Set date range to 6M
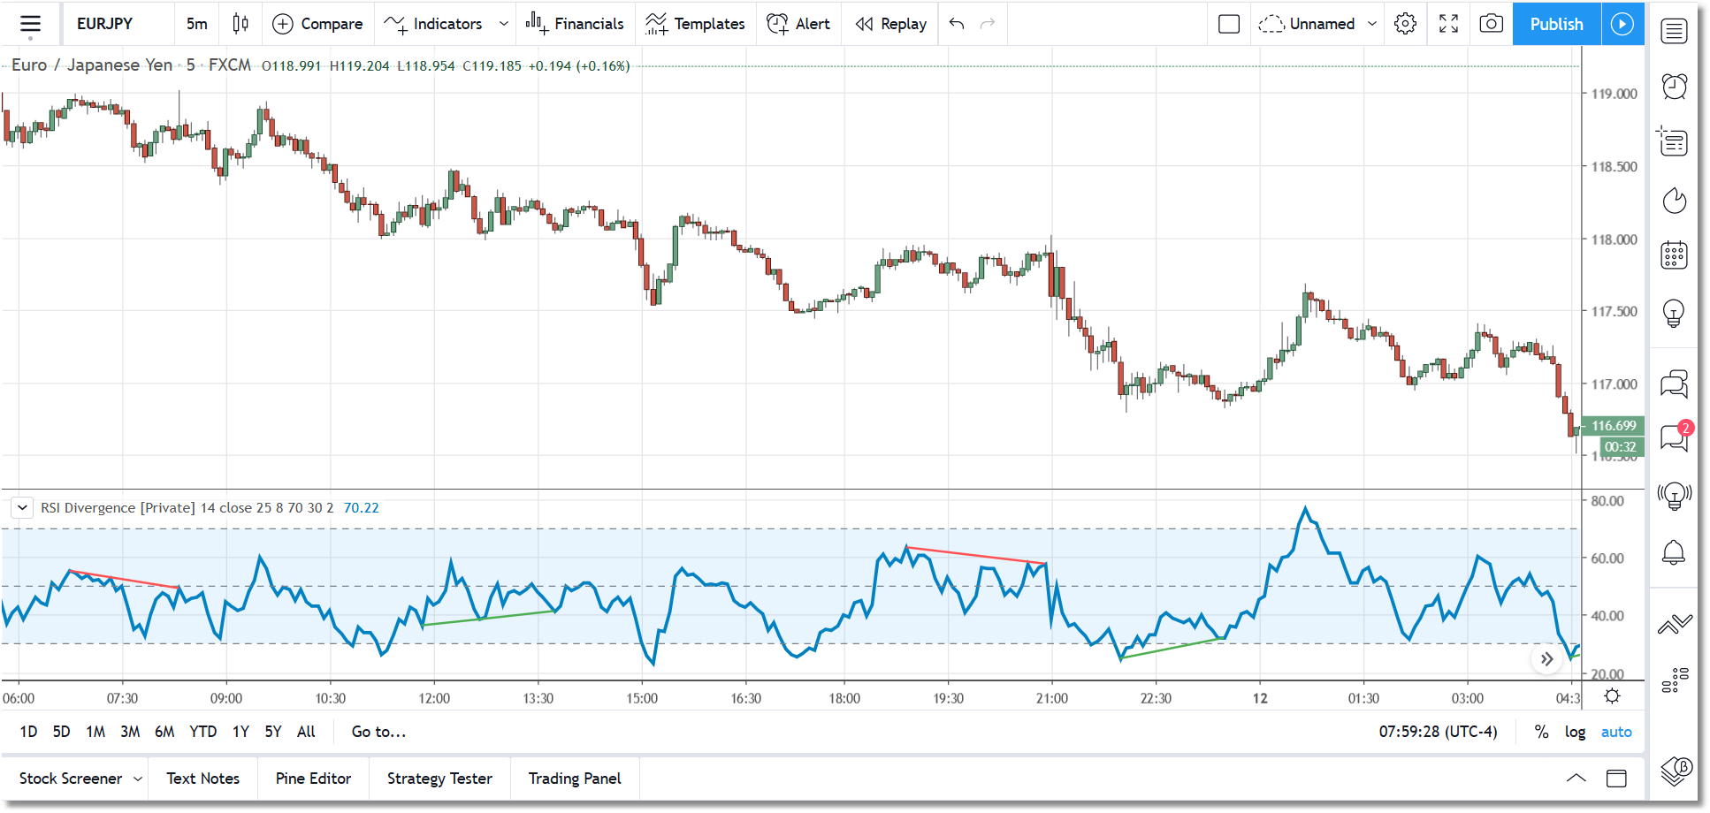Viewport: 1710px width, 813px height. point(164,732)
